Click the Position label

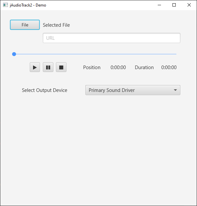(x=92, y=67)
